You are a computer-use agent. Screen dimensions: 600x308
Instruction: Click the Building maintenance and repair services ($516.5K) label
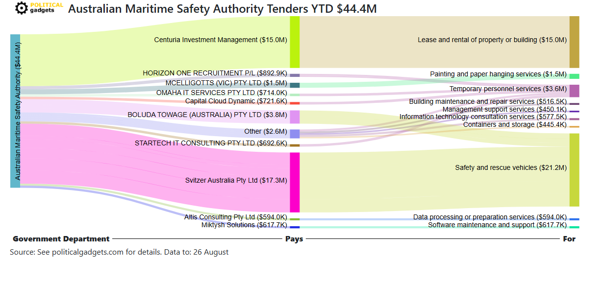(x=488, y=101)
